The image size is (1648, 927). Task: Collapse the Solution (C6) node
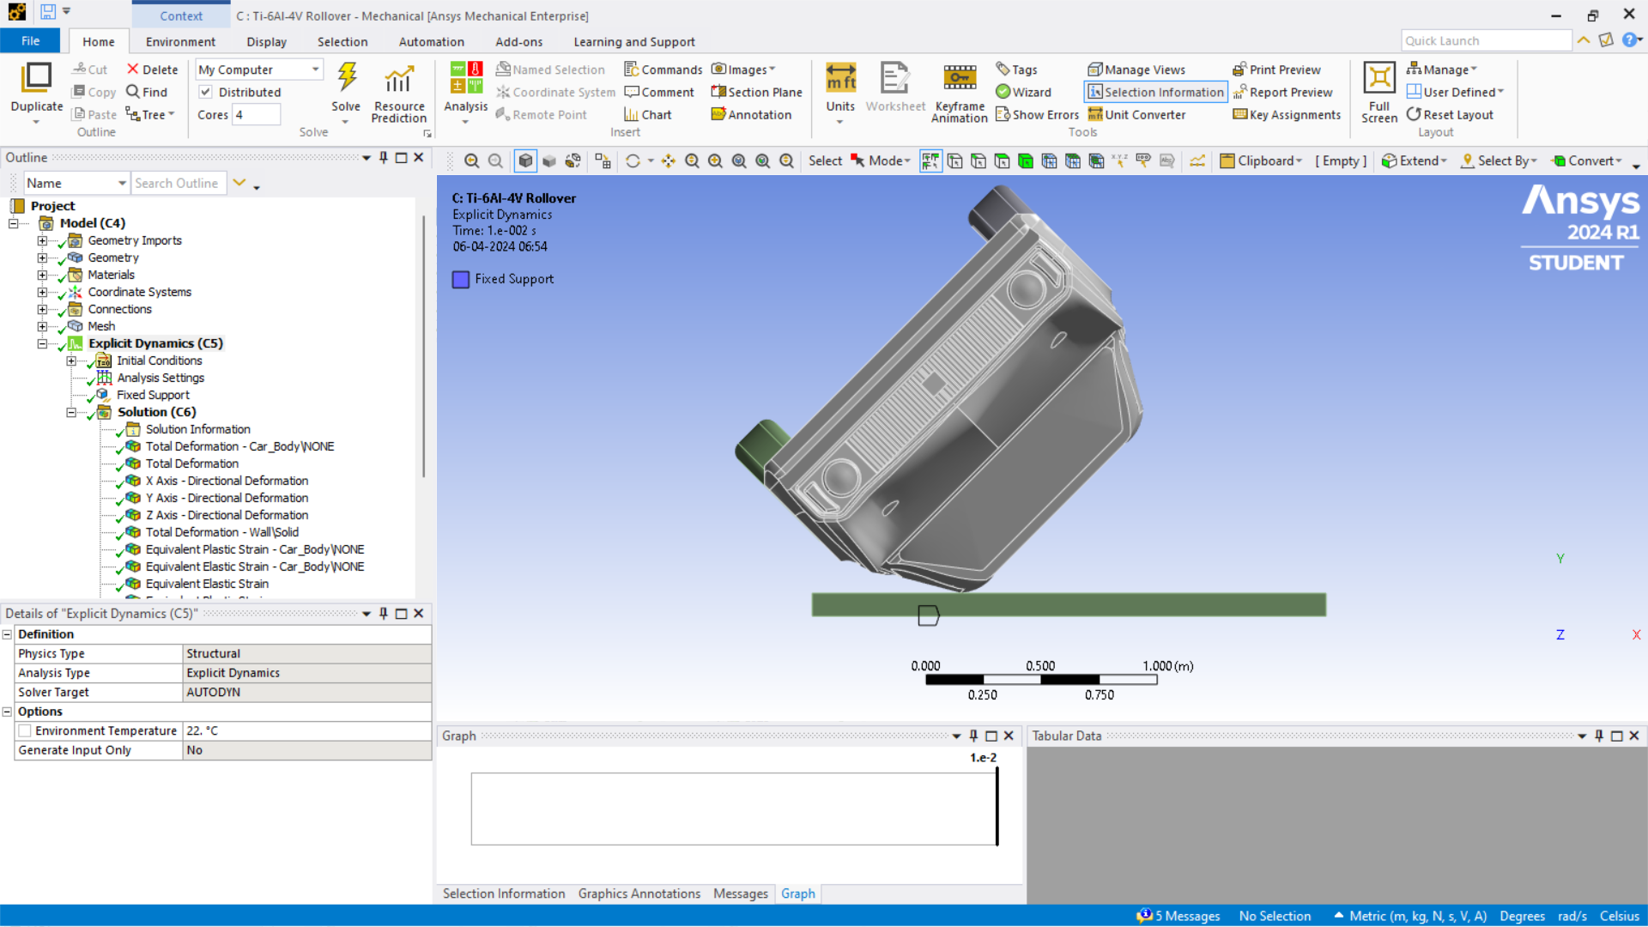[x=71, y=412]
